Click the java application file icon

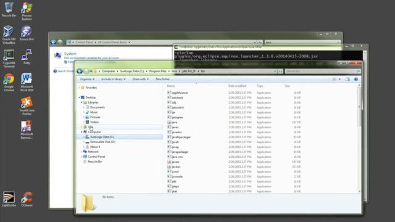(169, 122)
